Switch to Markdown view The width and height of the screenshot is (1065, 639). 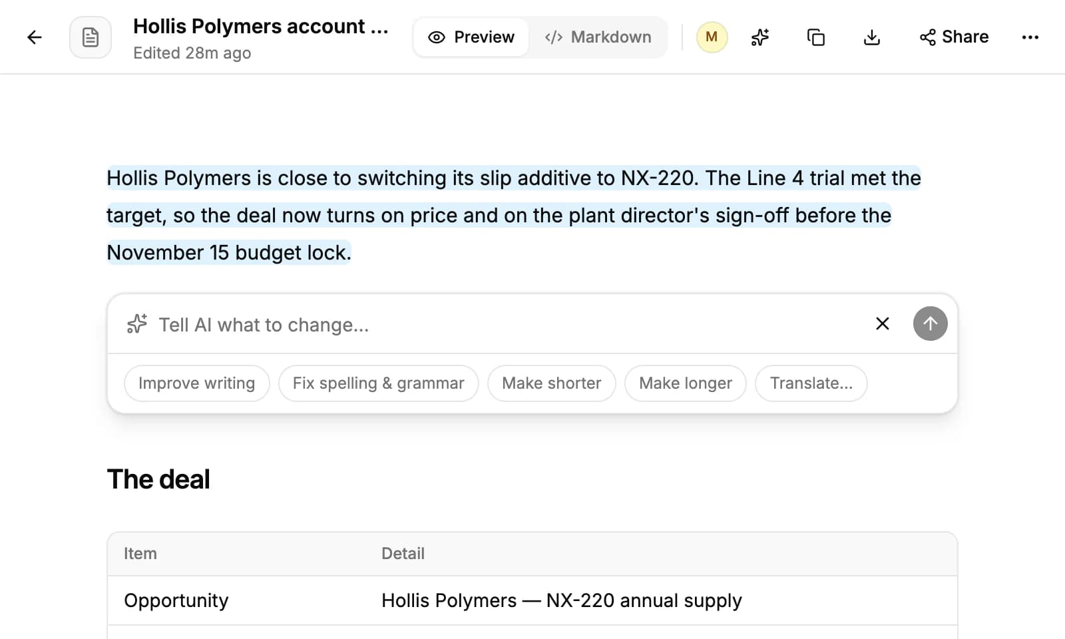[x=598, y=37]
